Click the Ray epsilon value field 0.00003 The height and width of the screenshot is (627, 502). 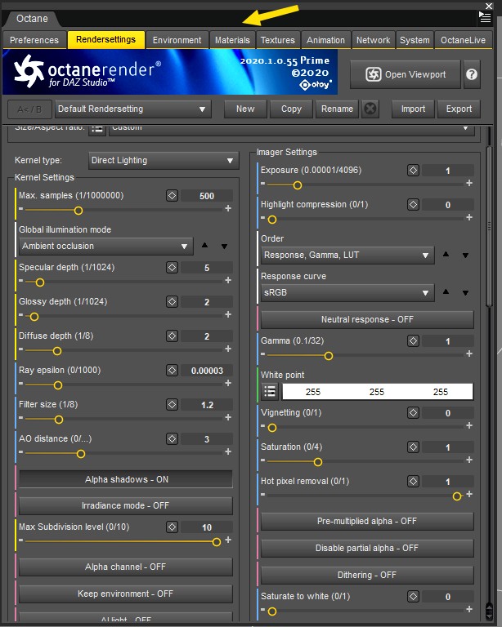(207, 371)
